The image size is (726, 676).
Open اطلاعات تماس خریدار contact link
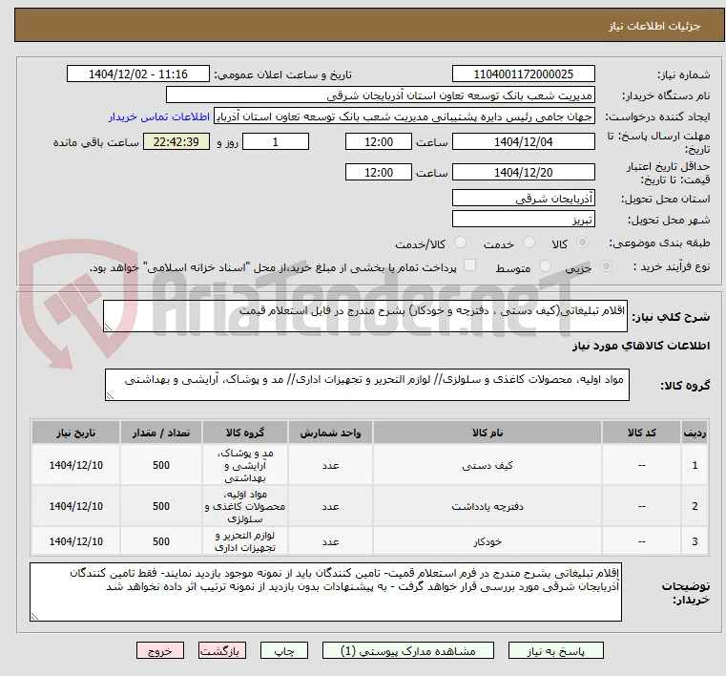159,116
